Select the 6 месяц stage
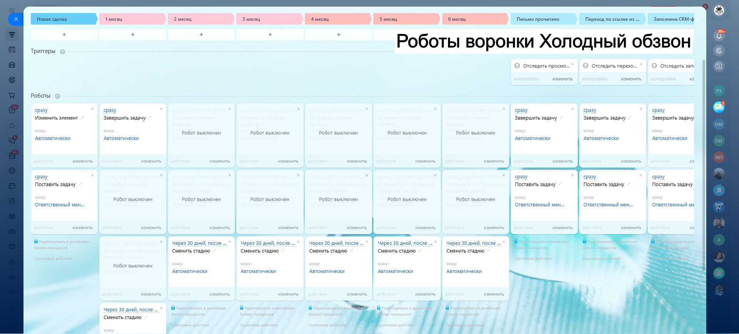Image resolution: width=739 pixels, height=334 pixels. [475, 19]
